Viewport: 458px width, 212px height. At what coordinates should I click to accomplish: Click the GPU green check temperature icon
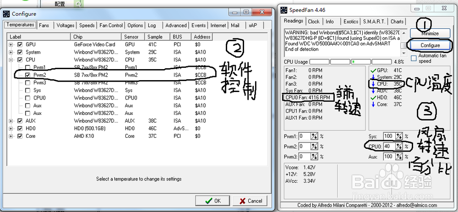pyautogui.click(x=373, y=71)
